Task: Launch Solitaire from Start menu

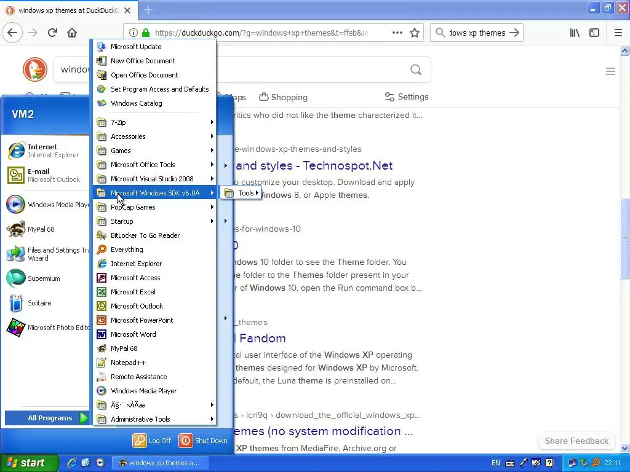Action: pyautogui.click(x=47, y=302)
